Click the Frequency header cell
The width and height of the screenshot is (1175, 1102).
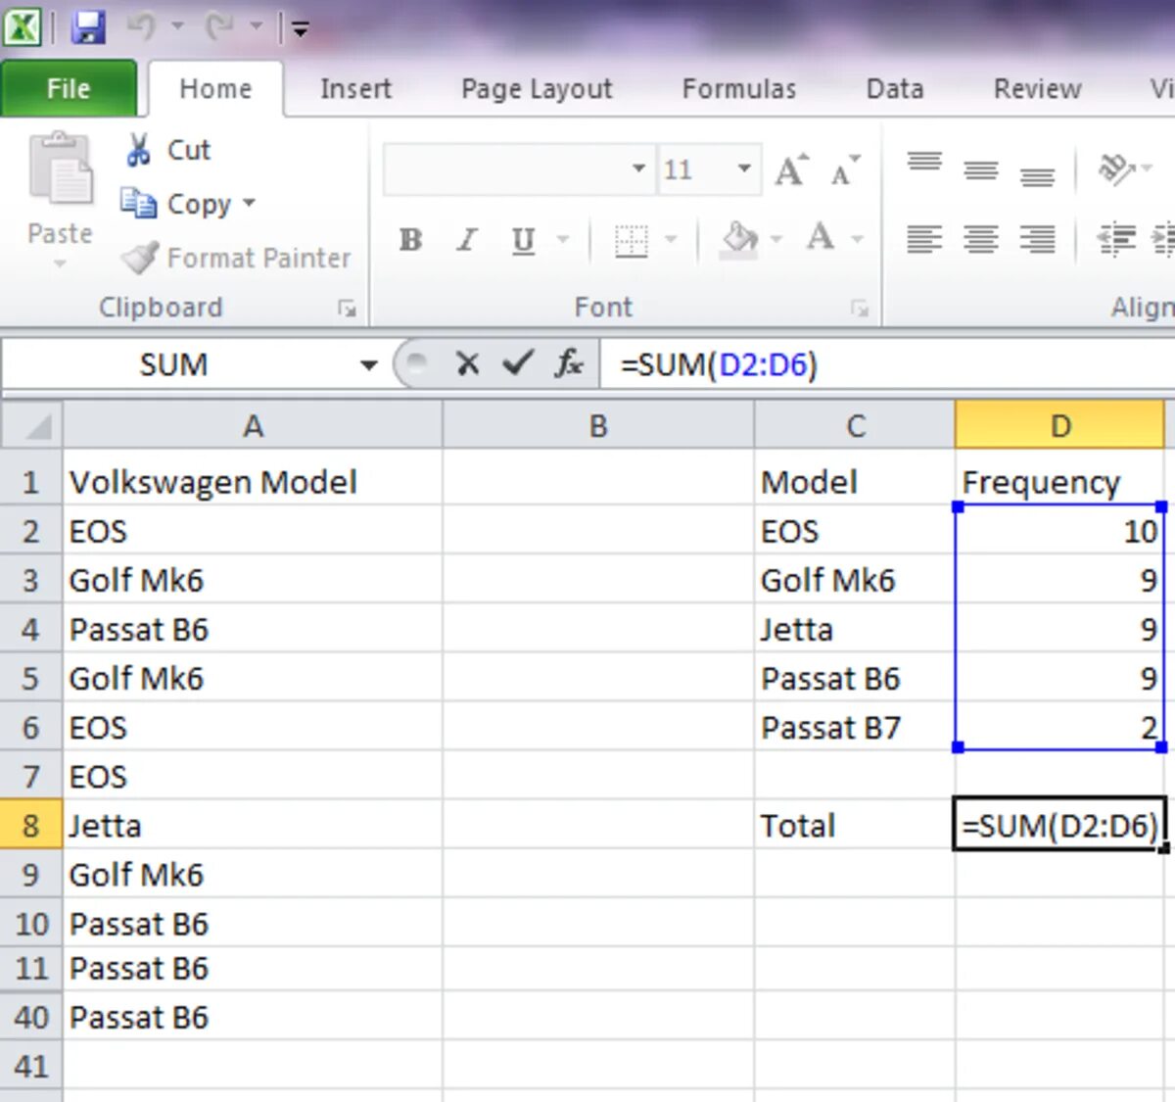point(1059,482)
